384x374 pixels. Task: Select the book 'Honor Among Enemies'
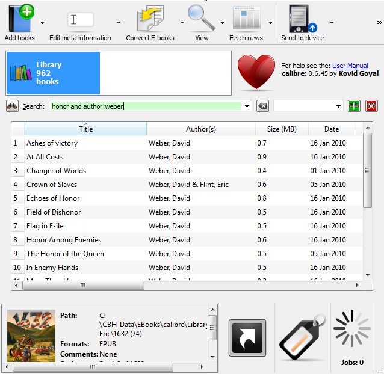(x=64, y=240)
